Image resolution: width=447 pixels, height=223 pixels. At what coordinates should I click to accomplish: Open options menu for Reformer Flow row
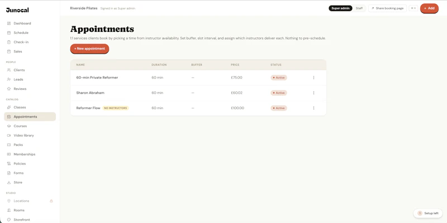pos(313,108)
